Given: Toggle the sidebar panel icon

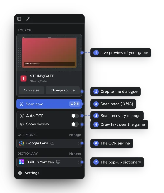Looking at the screenshot, I should tap(19, 19).
